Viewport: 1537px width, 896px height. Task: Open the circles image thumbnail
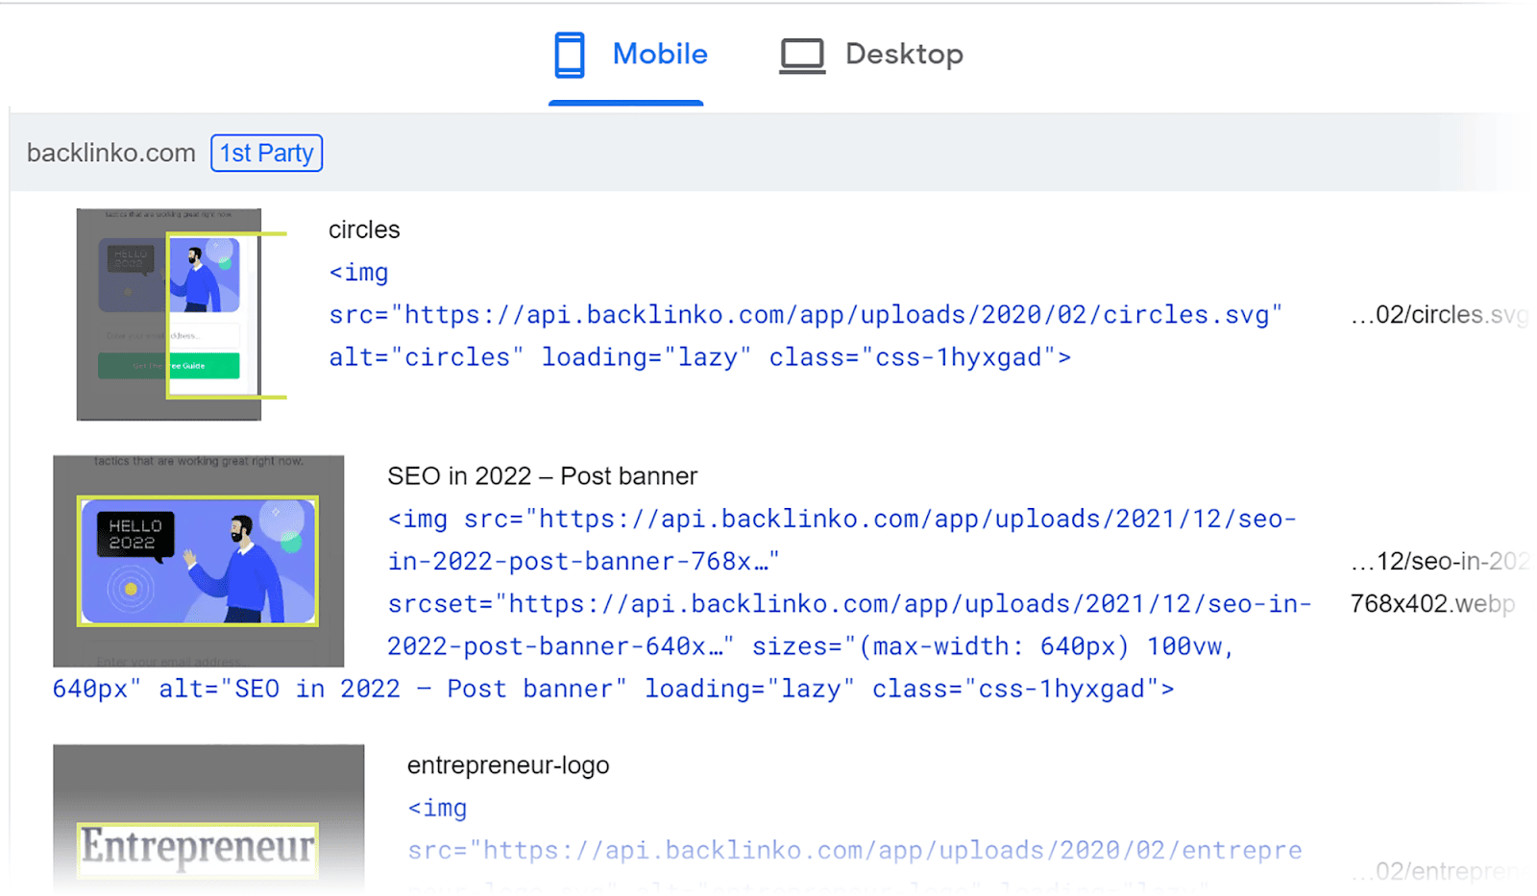(169, 314)
